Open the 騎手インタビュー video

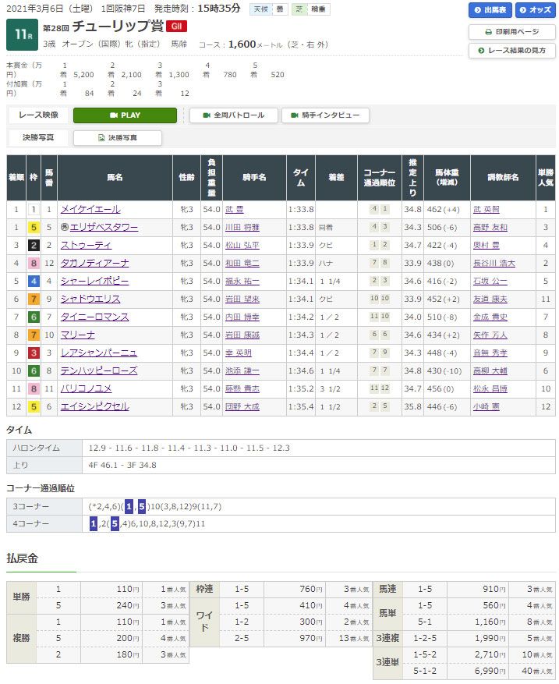coord(325,115)
